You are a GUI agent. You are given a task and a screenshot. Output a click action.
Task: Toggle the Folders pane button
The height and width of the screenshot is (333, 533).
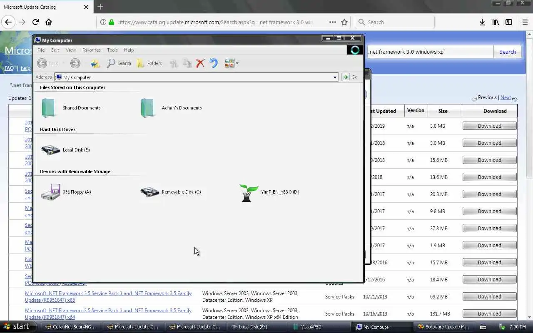click(x=149, y=63)
